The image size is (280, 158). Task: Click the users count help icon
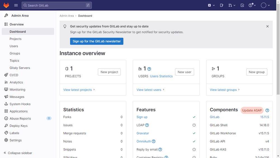[149, 69]
